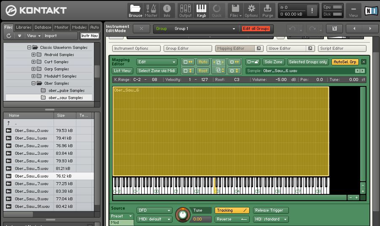This screenshot has width=380, height=226.
Task: Click the Instr Nav button
Action: 89,36
